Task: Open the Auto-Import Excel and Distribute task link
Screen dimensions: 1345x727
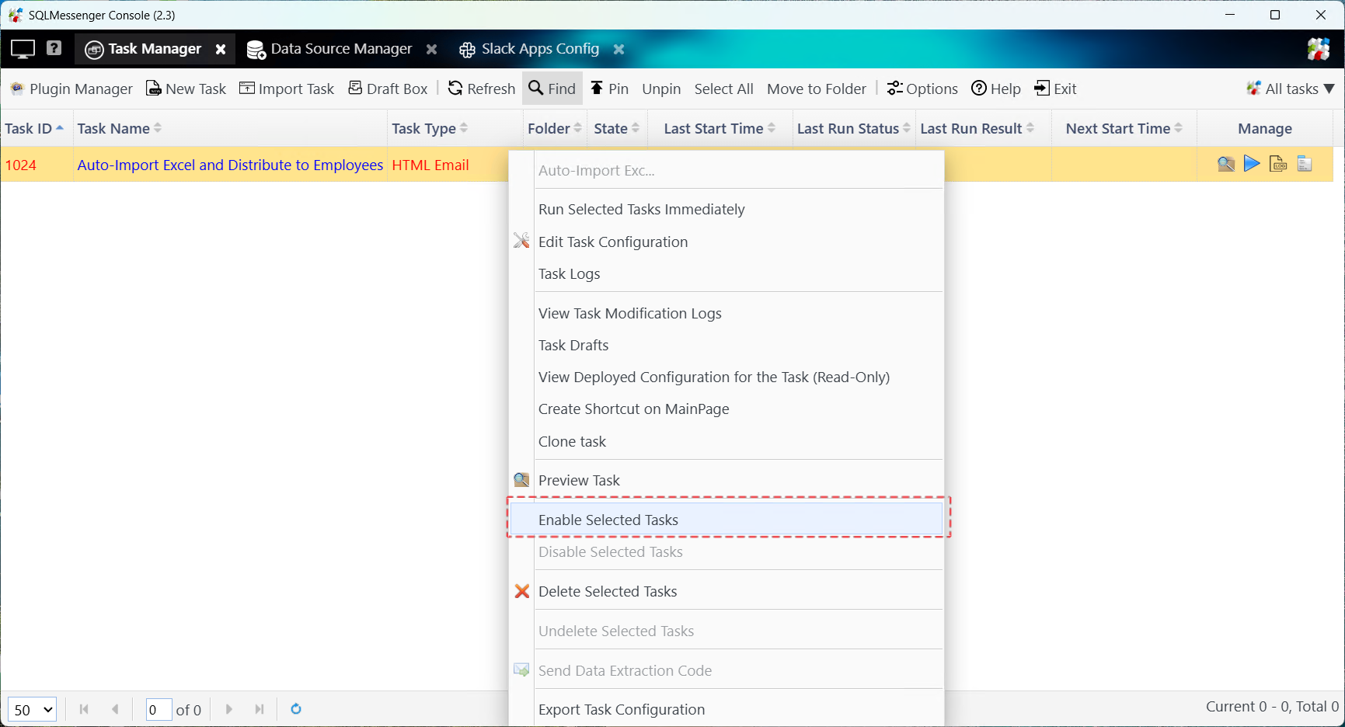Action: tap(230, 165)
